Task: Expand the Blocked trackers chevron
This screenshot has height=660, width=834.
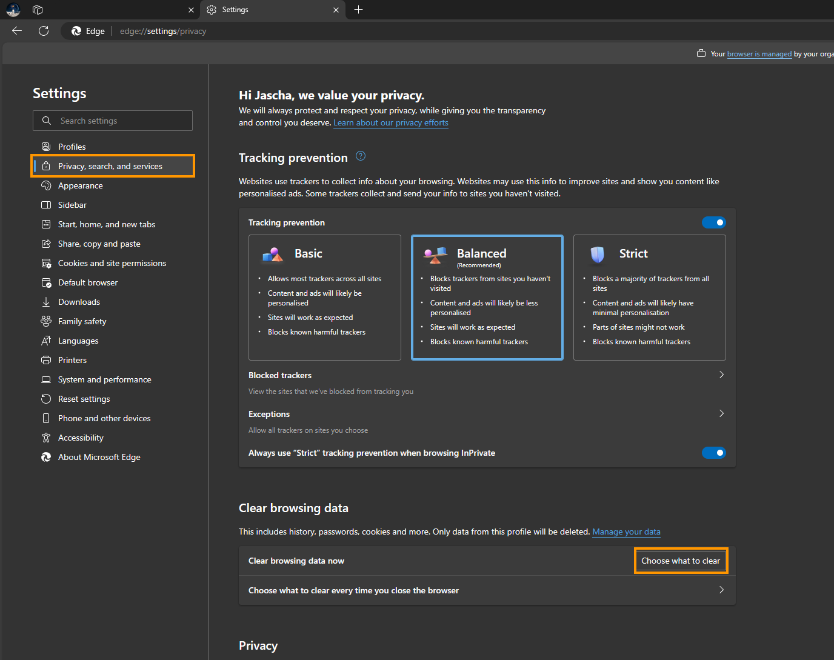Action: 721,375
